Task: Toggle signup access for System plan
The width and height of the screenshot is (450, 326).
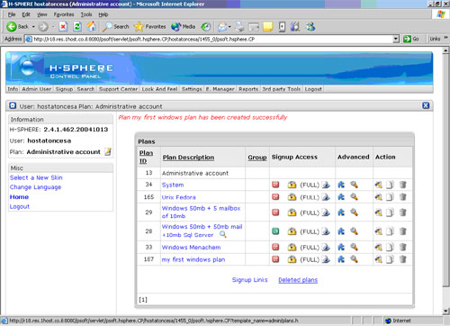Action: tap(275, 185)
